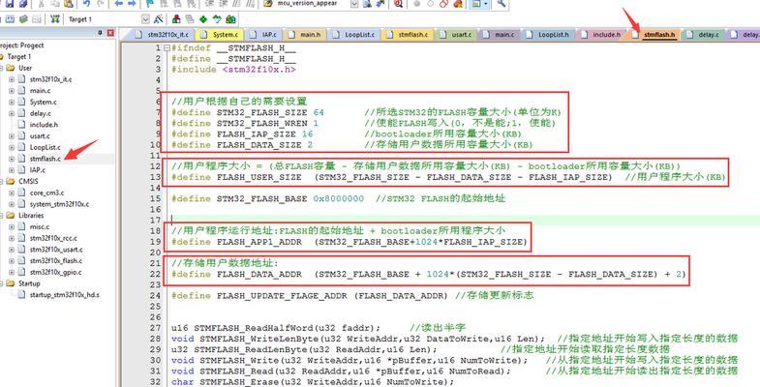Click the Redo arrow icon
Screen dimensions: 760x387
pos(101,4)
